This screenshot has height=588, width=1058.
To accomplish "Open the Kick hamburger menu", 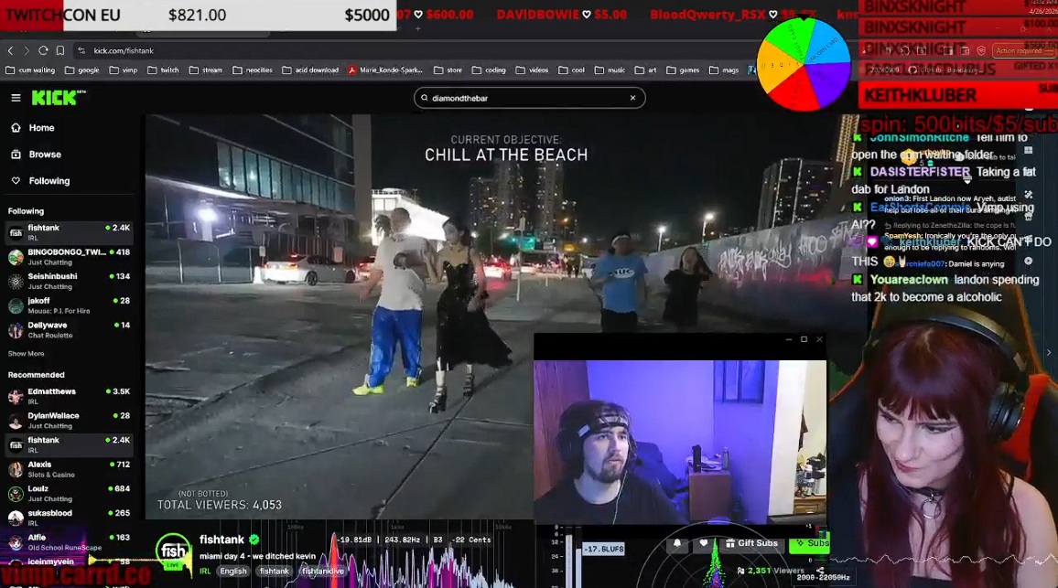I will [16, 98].
